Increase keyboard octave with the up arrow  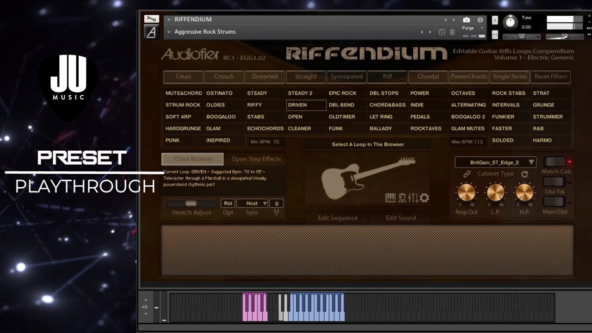coord(146,299)
